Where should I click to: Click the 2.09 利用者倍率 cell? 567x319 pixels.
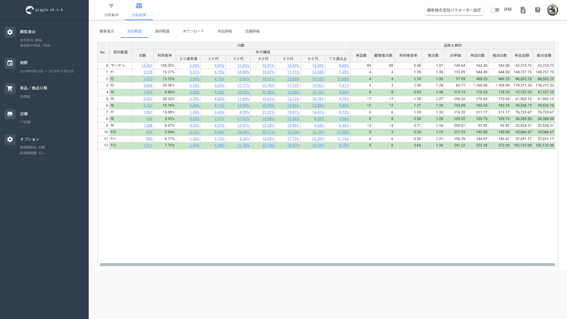pyautogui.click(x=408, y=86)
